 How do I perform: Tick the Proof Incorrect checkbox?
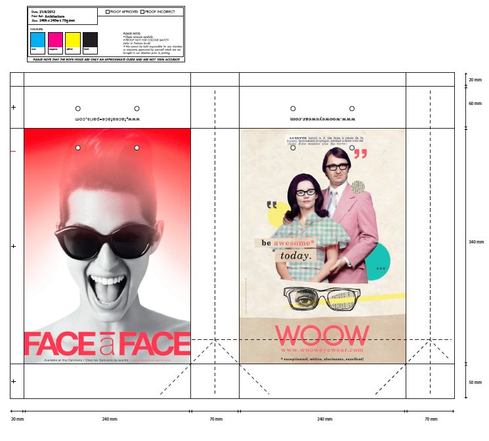[x=143, y=12]
